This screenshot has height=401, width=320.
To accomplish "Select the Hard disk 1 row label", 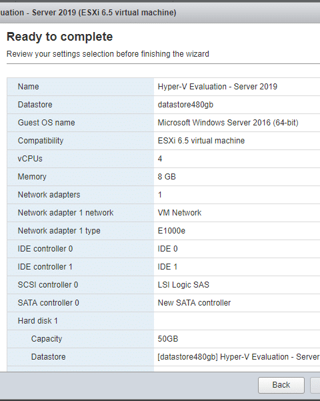I will click(x=37, y=321).
